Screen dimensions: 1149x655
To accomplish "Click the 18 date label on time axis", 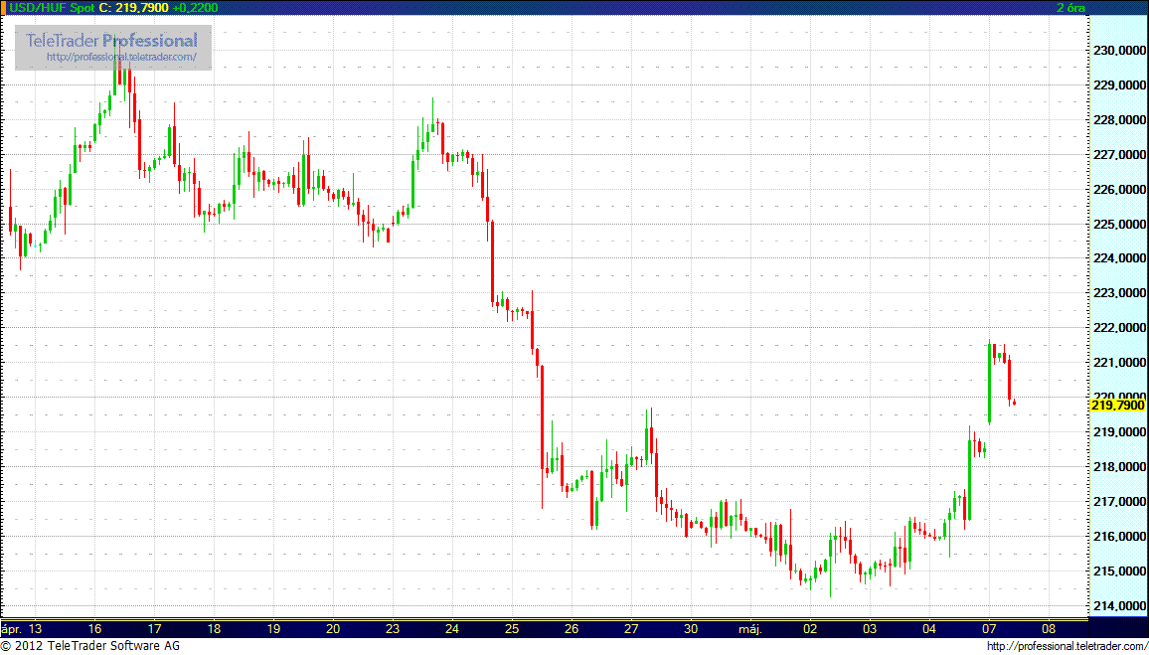I will coord(214,628).
